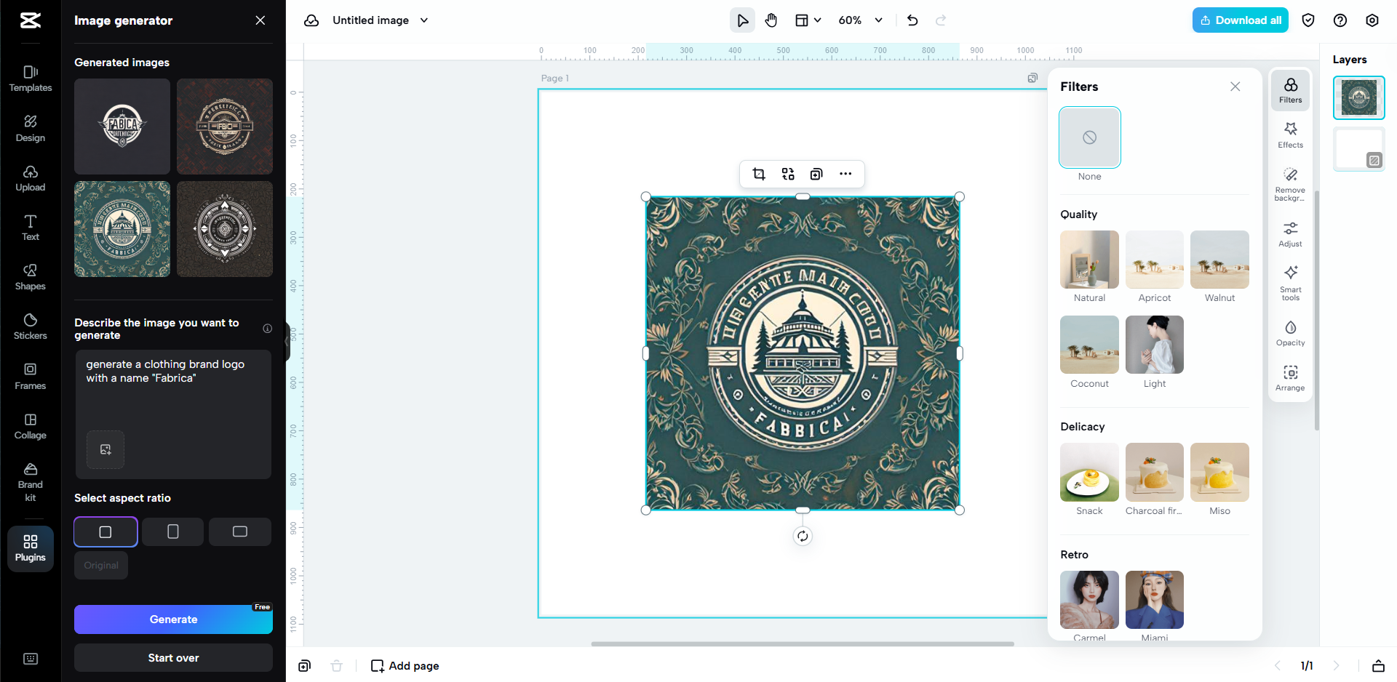
Task: Open the grid layout dropdown in the toolbar
Action: tap(808, 20)
